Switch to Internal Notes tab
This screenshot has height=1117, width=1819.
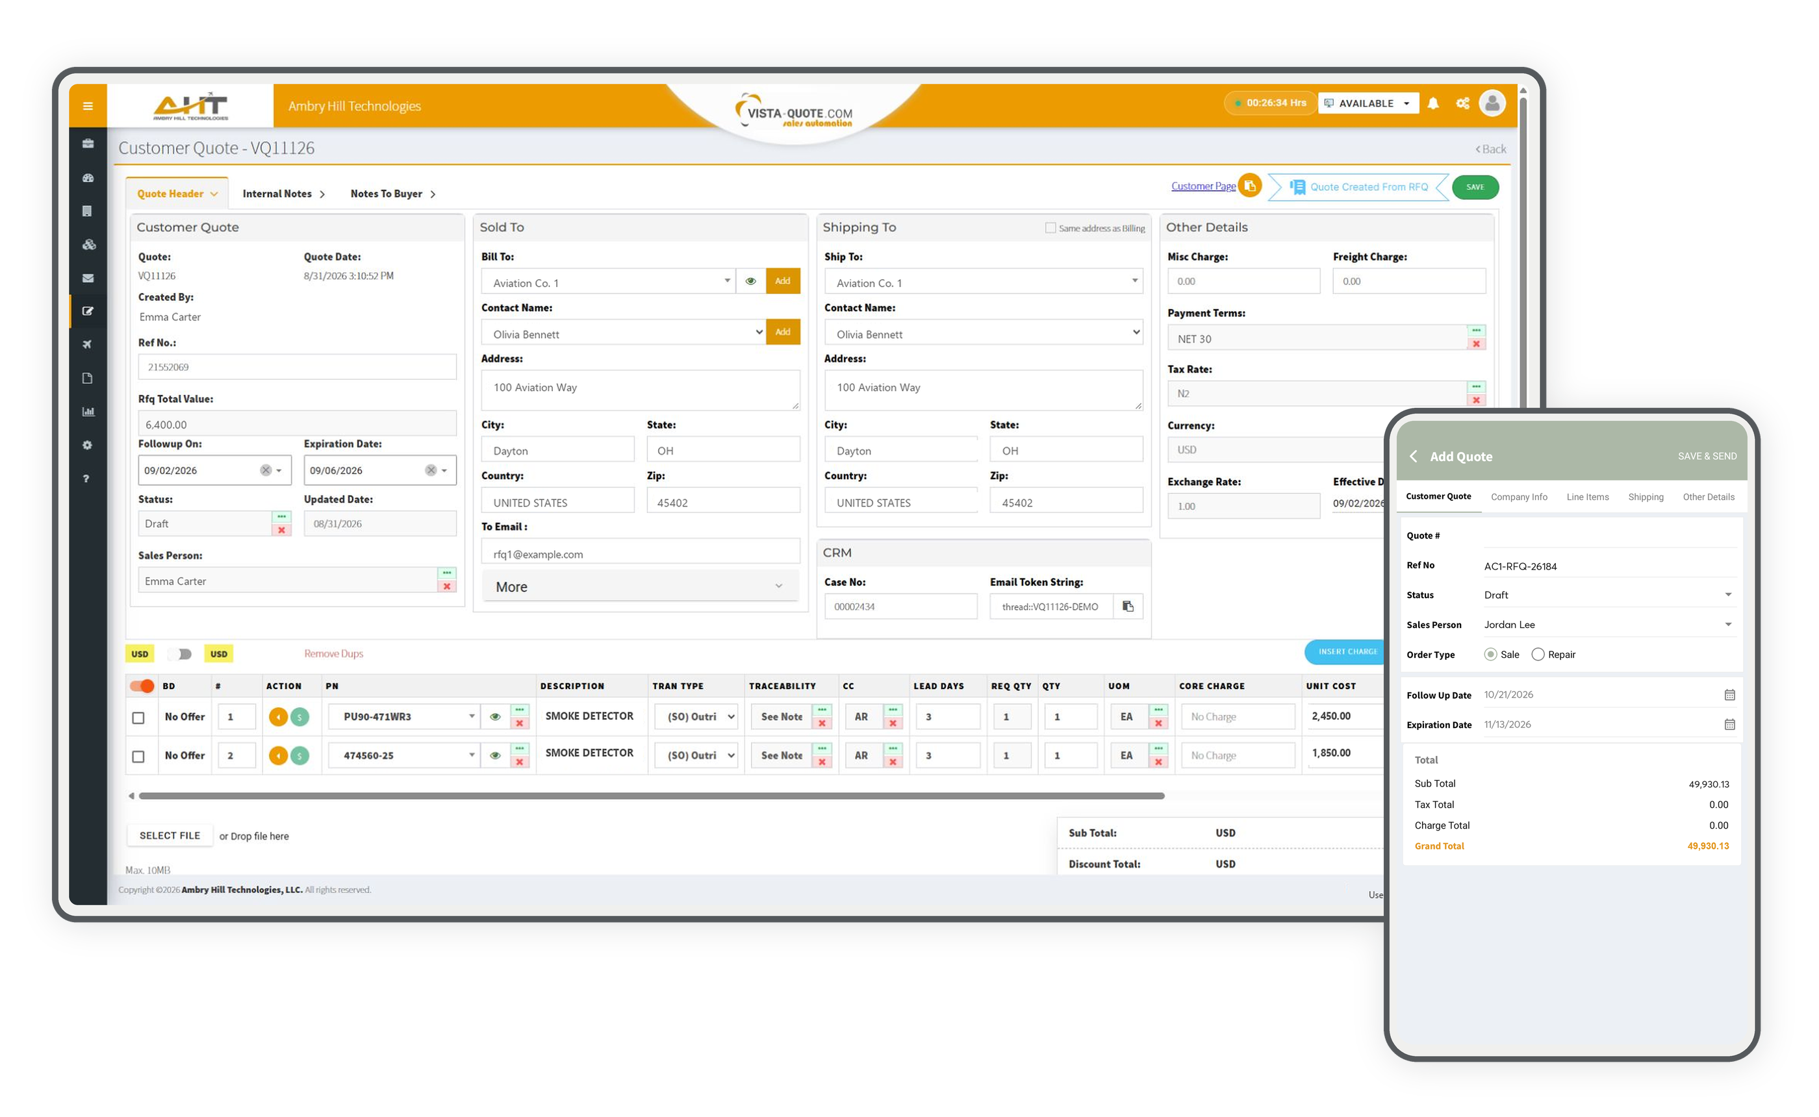[285, 194]
